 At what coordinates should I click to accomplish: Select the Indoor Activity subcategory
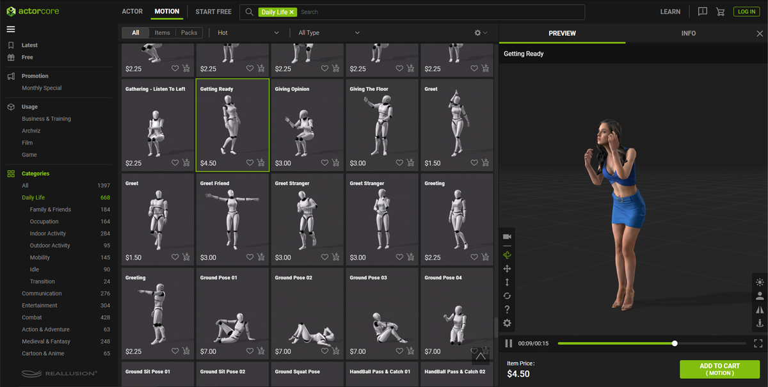48,233
